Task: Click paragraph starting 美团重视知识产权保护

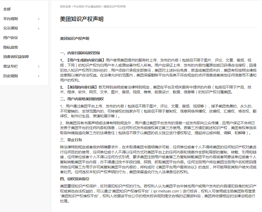Action: [158, 194]
